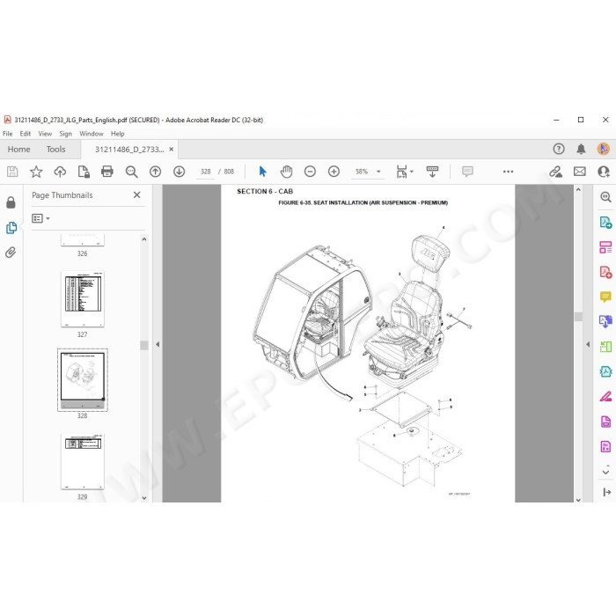The image size is (616, 616).
Task: Open the search tool in right pane
Action: (605, 197)
